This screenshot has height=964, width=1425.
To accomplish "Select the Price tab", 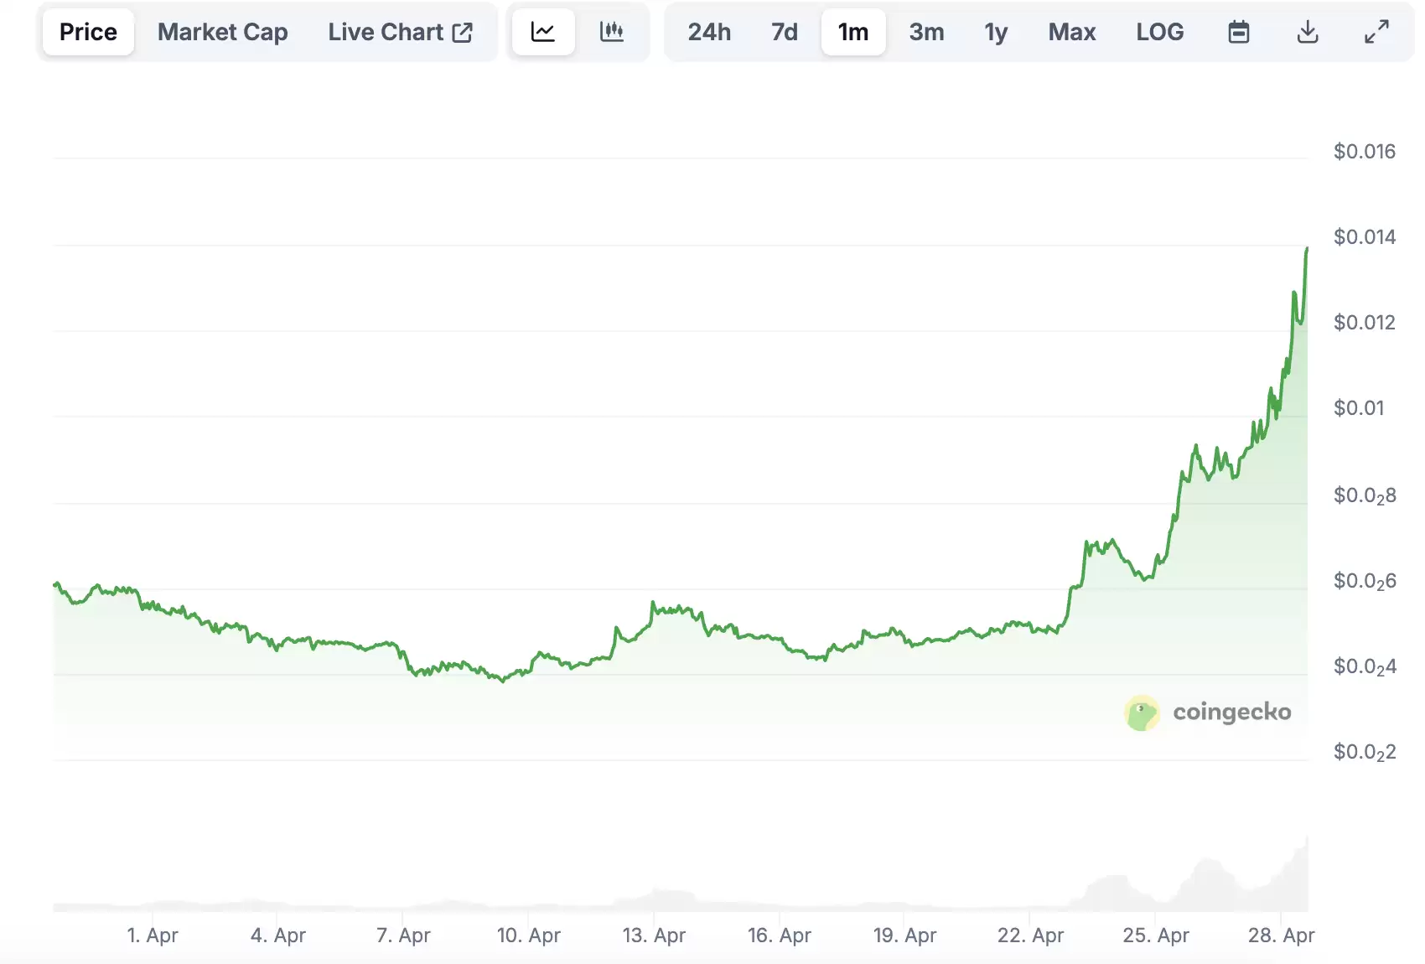I will click(88, 32).
